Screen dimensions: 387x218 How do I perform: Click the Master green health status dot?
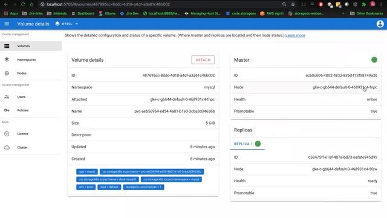[374, 60]
